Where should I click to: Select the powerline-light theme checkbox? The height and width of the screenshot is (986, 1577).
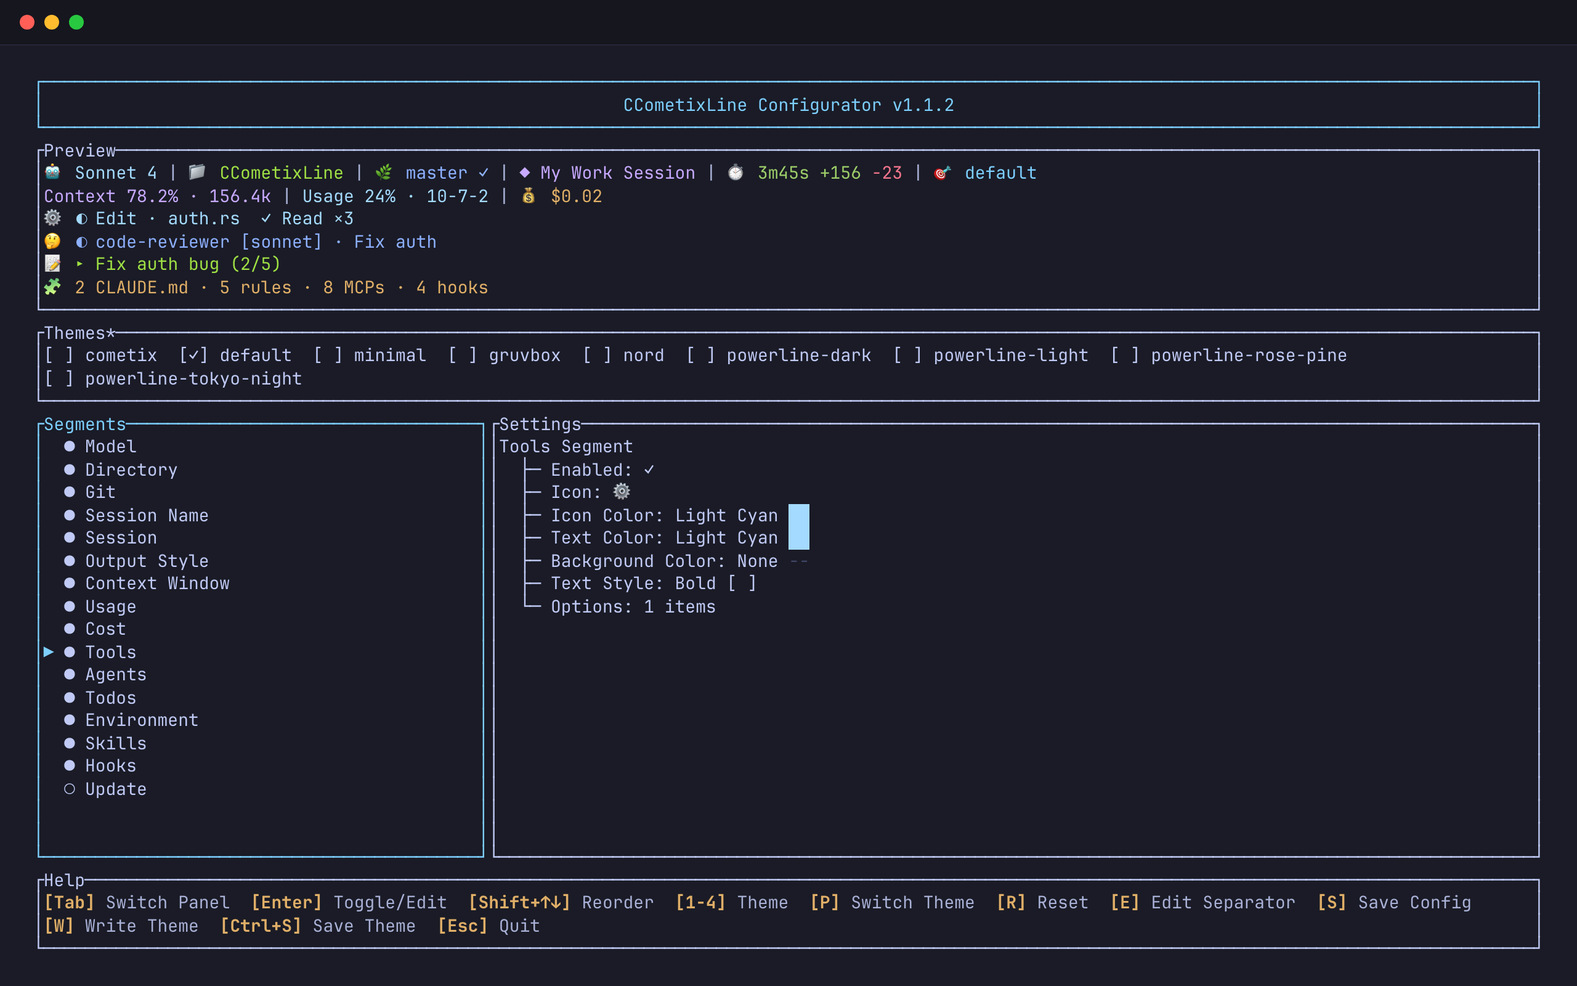click(x=908, y=356)
